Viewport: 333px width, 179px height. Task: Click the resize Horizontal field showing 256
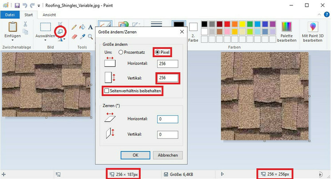click(167, 64)
